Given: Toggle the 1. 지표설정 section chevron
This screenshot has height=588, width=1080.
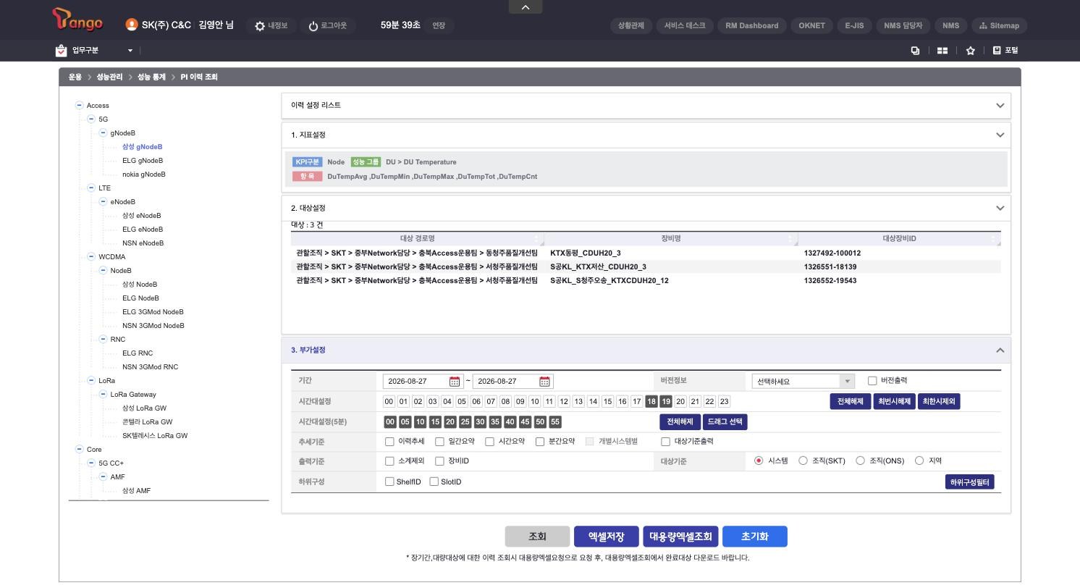Looking at the screenshot, I should [x=1000, y=135].
